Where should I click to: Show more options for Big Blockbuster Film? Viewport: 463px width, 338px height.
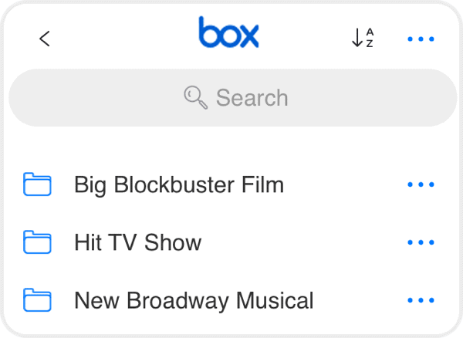pyautogui.click(x=421, y=184)
